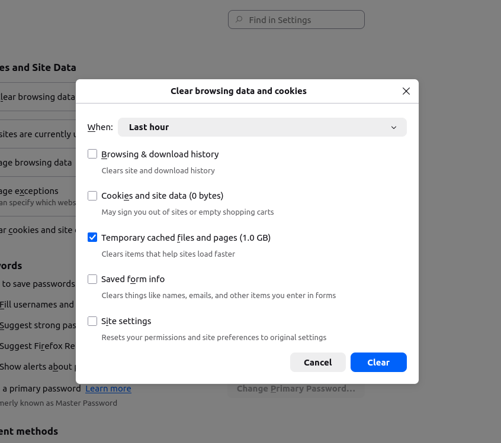
Task: Enable Browsing & download history
Action: [92, 154]
